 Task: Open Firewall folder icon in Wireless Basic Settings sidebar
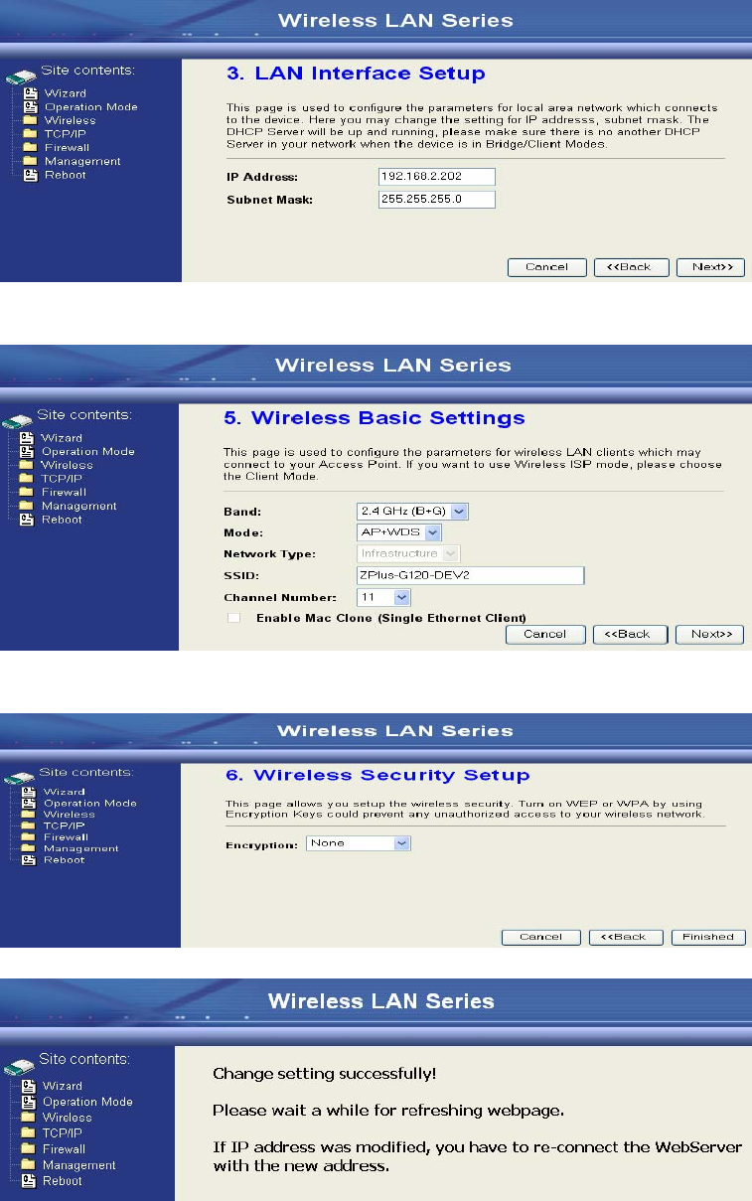tap(27, 492)
